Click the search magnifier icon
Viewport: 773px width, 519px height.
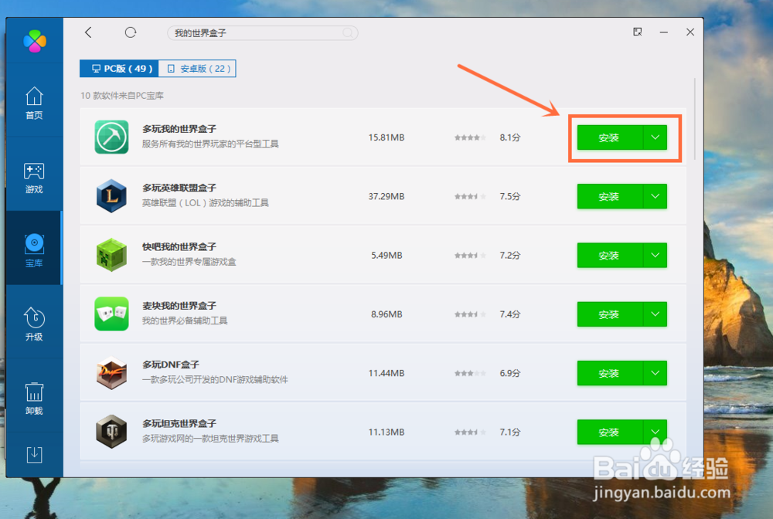tap(348, 33)
